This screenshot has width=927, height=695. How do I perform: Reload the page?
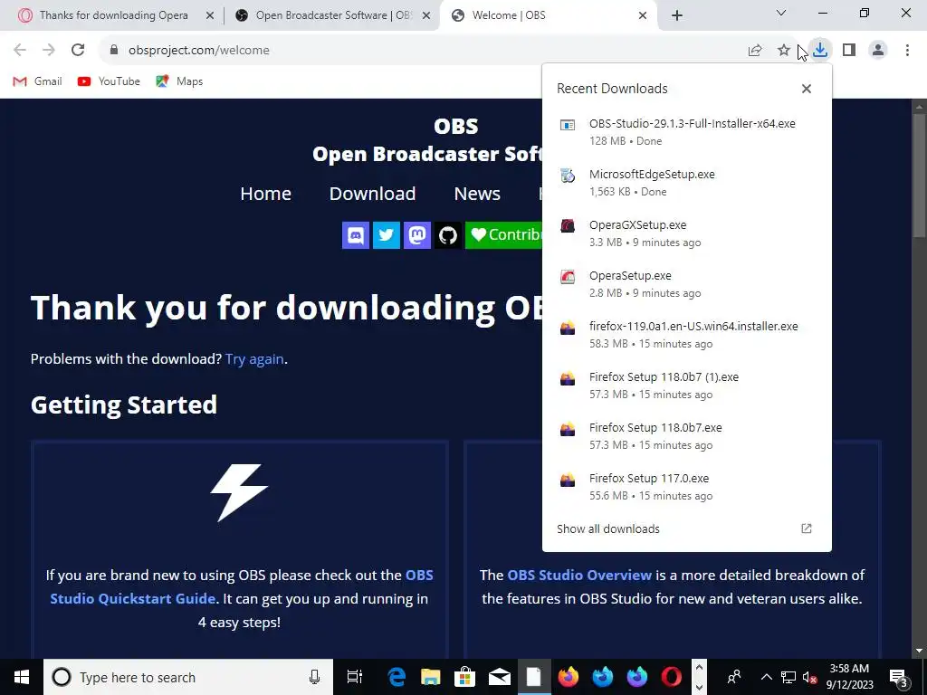point(78,51)
